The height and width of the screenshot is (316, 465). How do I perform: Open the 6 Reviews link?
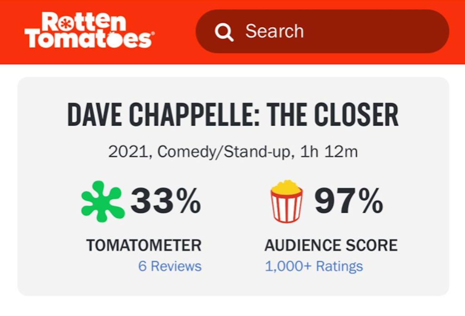[170, 266]
